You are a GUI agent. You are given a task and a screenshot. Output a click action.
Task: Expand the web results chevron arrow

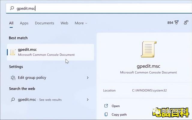88,100
